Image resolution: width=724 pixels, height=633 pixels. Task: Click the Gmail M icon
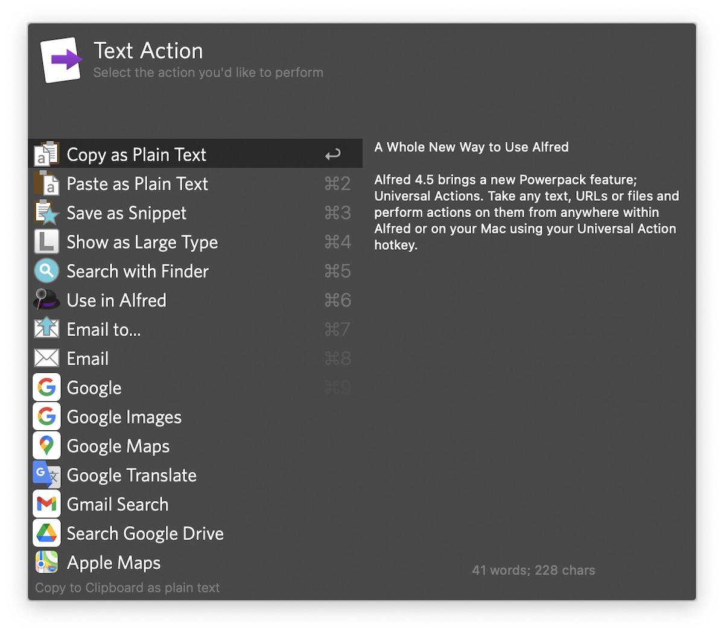pyautogui.click(x=46, y=504)
